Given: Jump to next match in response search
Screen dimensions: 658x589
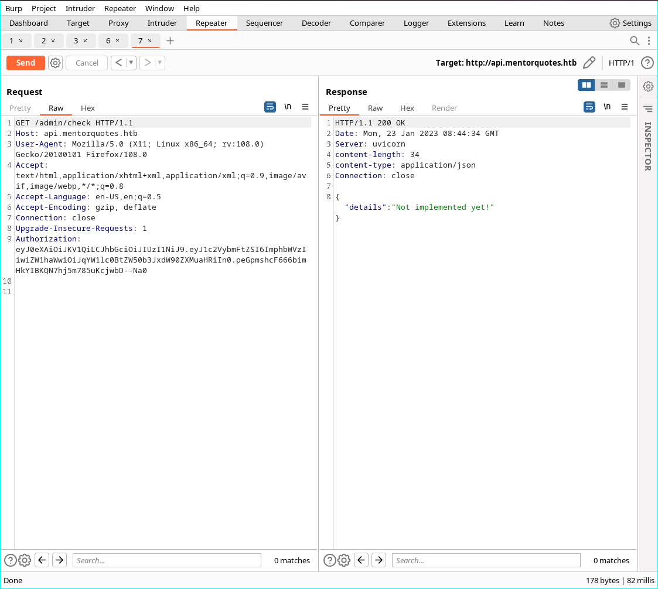Looking at the screenshot, I should click(x=379, y=560).
